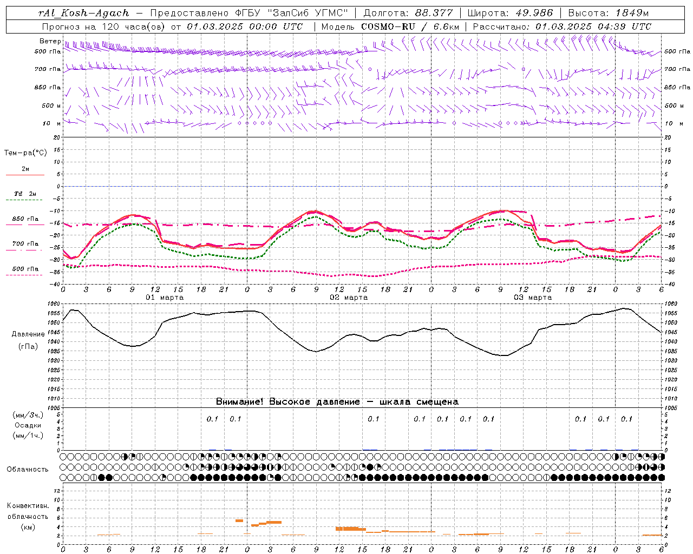Click the station title rAl_Kosh-Agach

point(84,13)
